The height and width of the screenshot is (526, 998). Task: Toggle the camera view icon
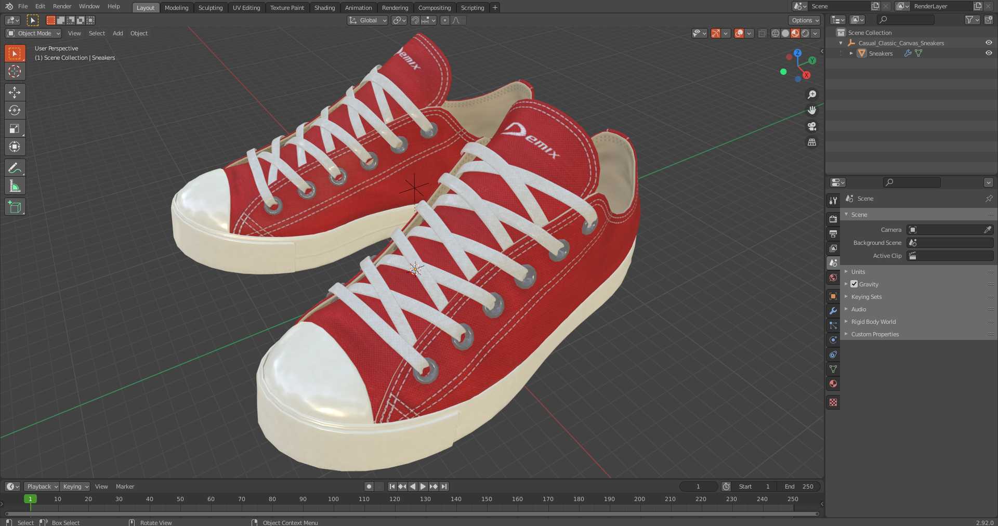[812, 126]
